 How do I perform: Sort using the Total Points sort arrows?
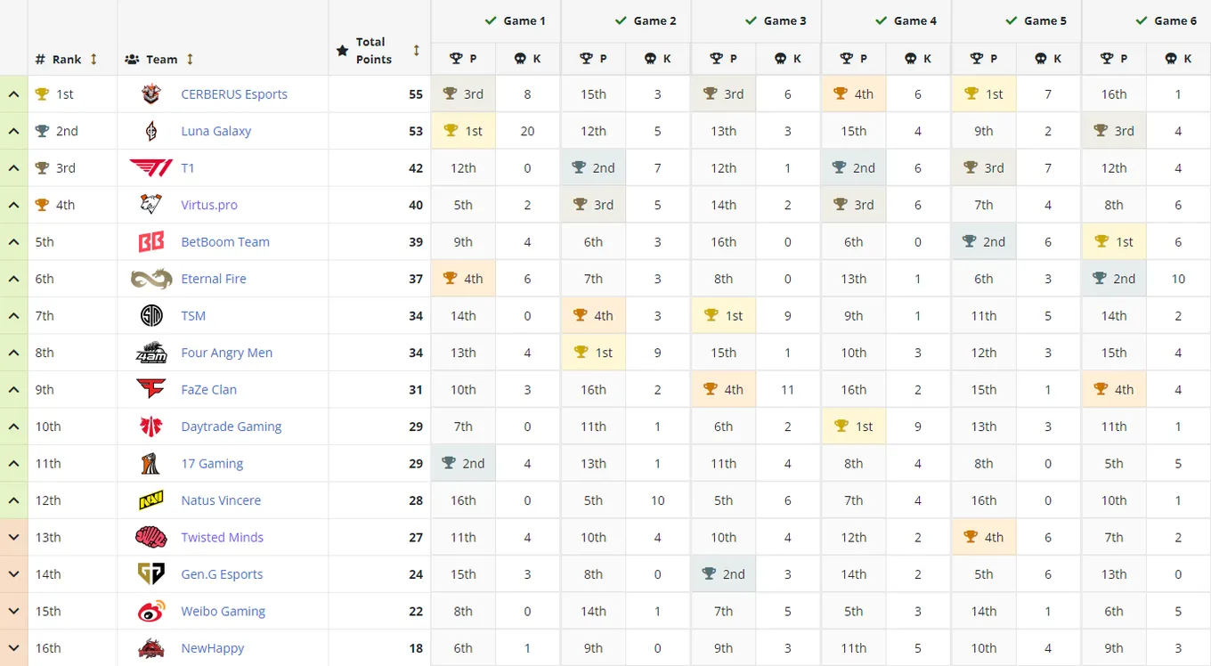pos(416,51)
